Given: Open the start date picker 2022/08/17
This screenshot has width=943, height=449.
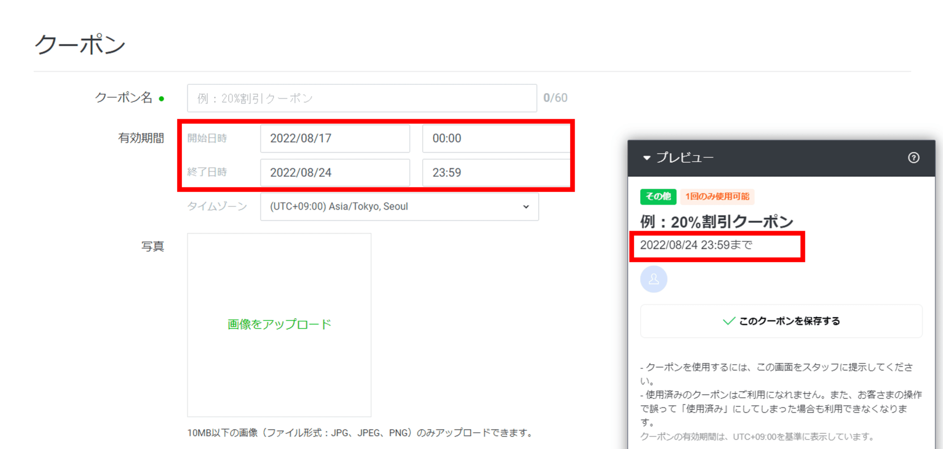Looking at the screenshot, I should click(335, 138).
